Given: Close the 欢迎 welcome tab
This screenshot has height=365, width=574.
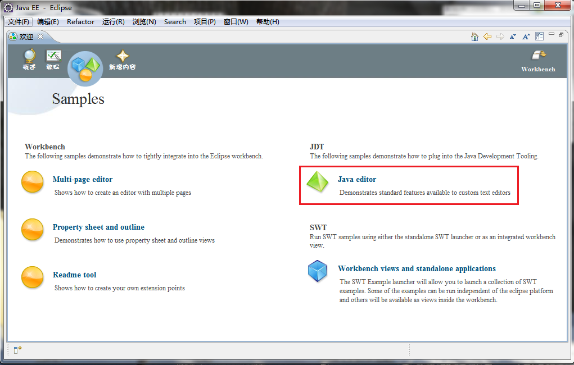Looking at the screenshot, I should tap(40, 36).
